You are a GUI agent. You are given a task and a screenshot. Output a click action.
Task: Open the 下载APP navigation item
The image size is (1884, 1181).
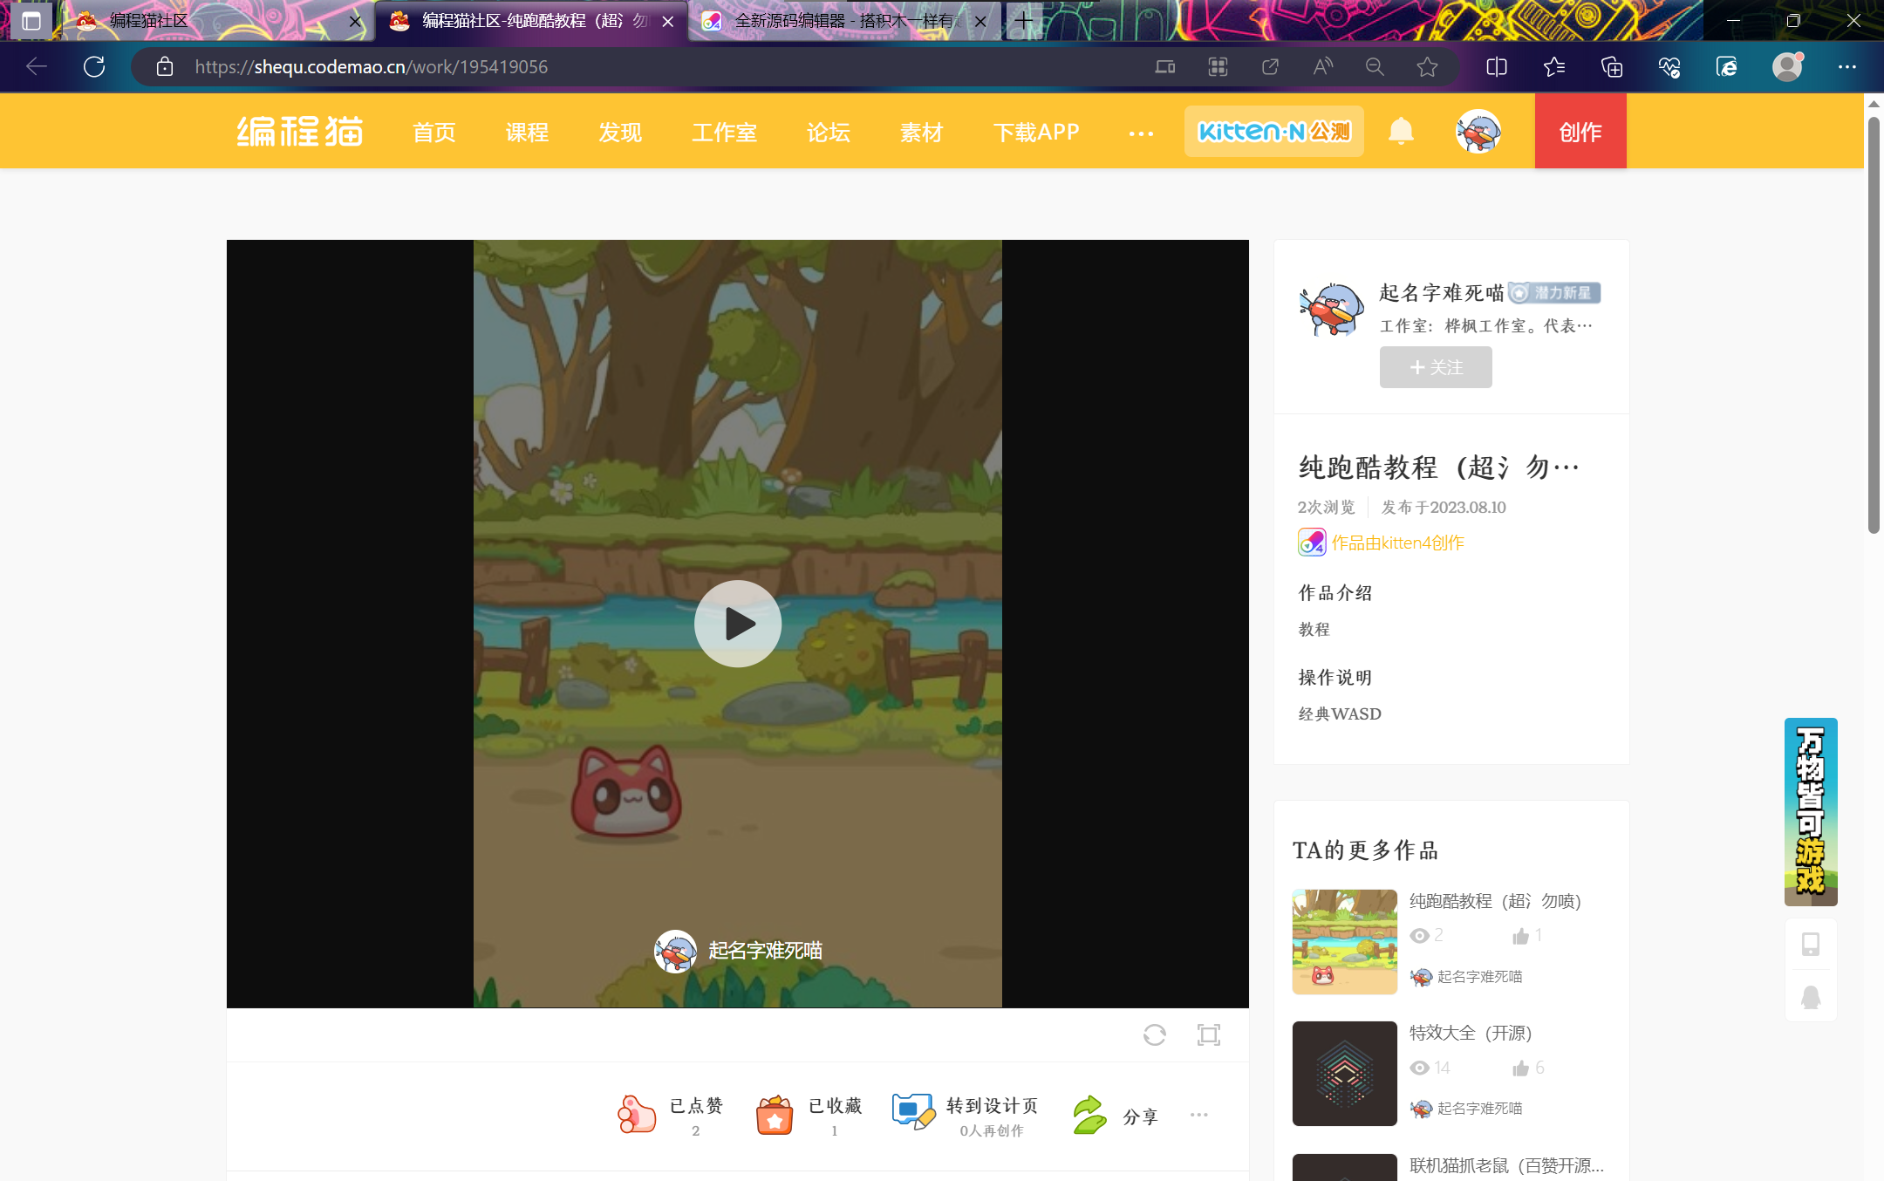[x=1036, y=133]
